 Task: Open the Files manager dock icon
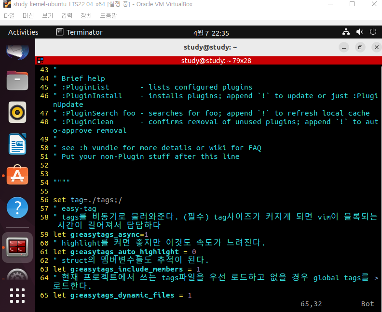point(17,80)
